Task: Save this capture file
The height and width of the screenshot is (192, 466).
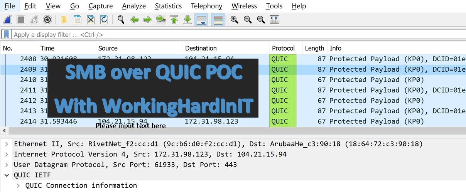Action: click(x=77, y=20)
